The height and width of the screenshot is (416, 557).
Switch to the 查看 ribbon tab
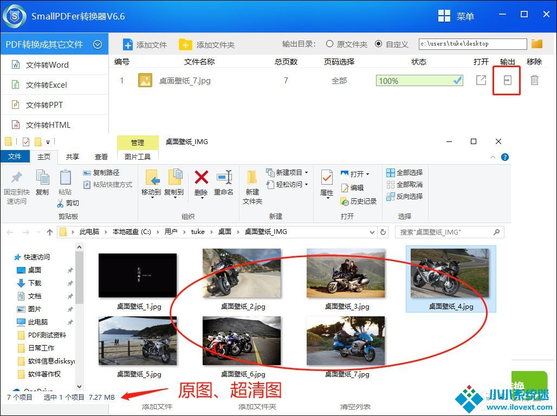(101, 157)
